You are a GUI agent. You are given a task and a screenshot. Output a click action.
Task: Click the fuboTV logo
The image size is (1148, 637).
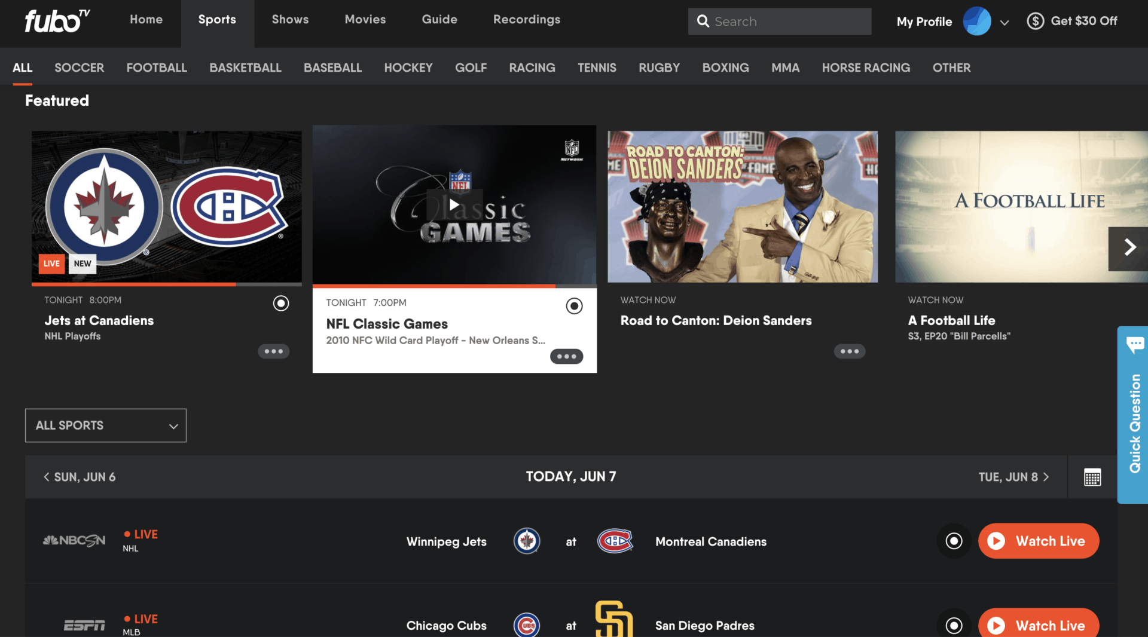(x=57, y=20)
